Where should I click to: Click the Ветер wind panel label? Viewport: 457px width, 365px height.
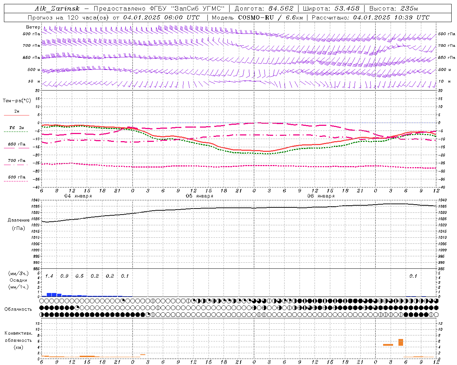pos(33,27)
